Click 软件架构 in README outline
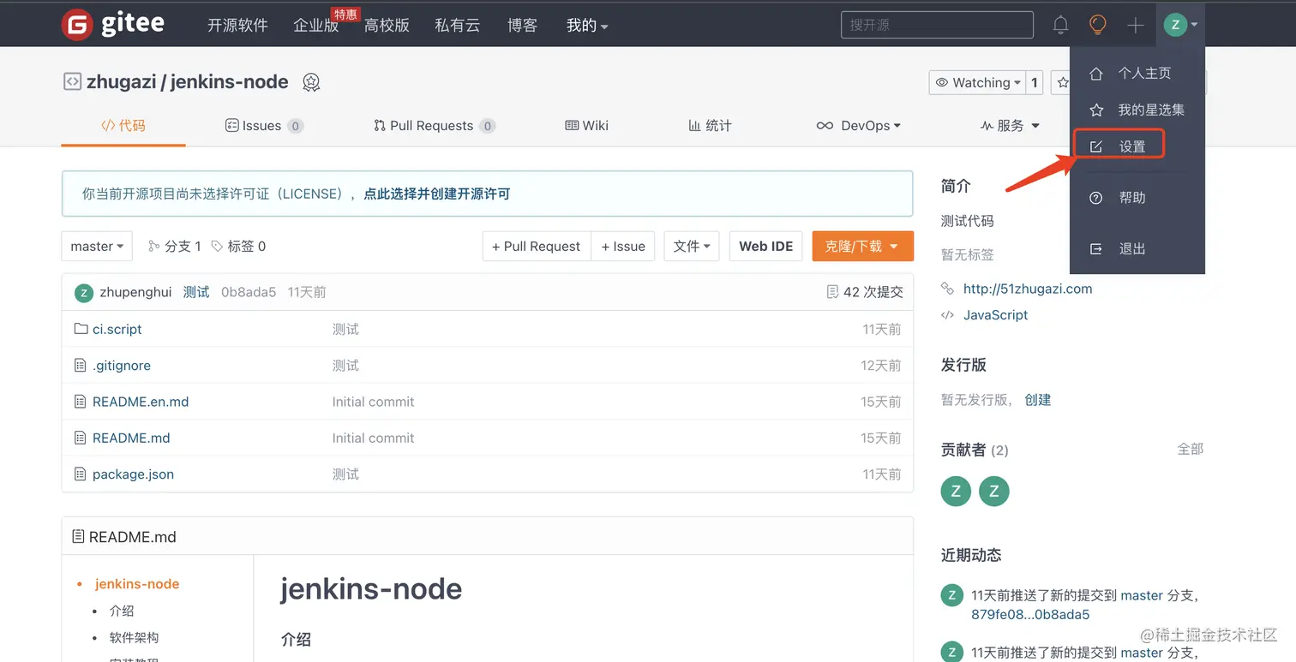This screenshot has width=1296, height=662. click(135, 638)
